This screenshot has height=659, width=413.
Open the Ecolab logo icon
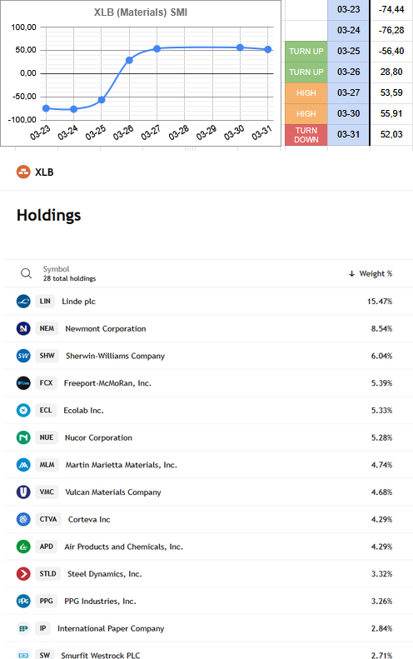(x=23, y=410)
